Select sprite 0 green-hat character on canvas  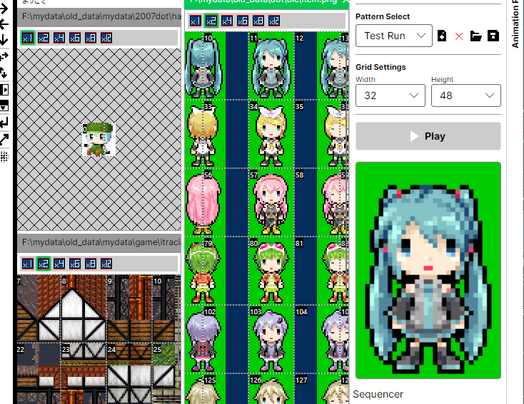tap(99, 140)
